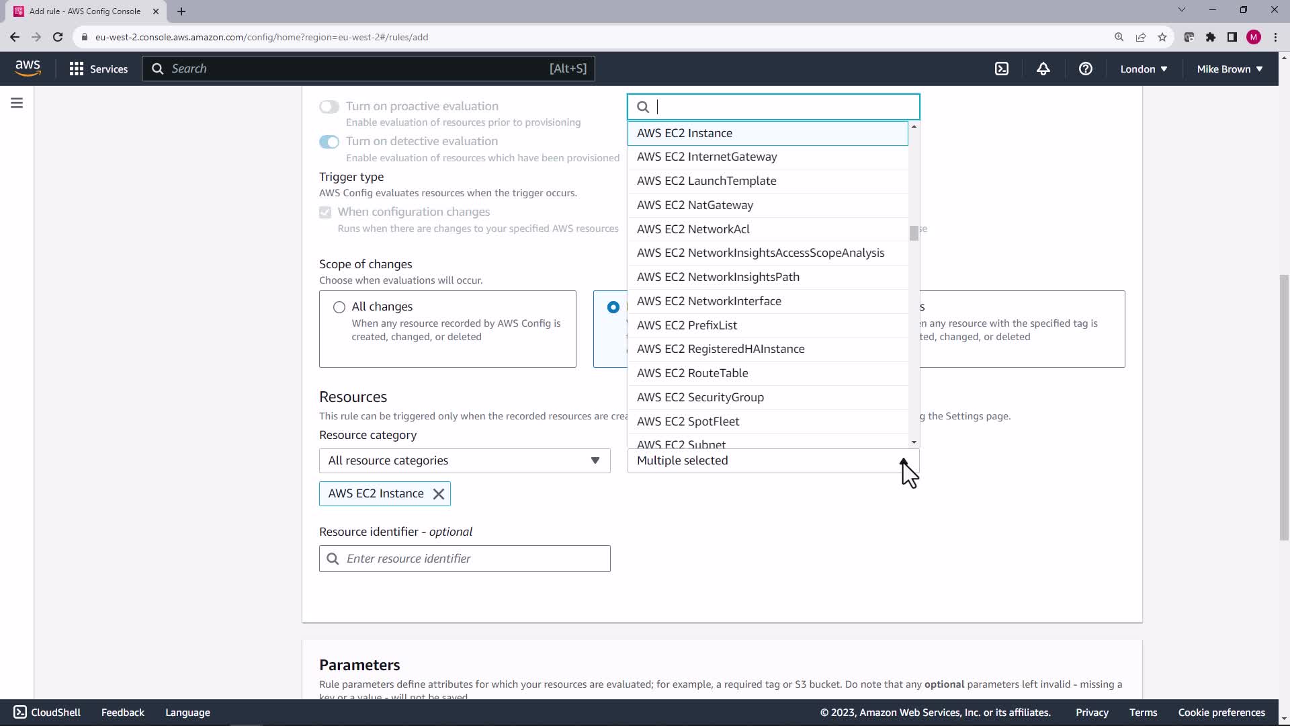Open the London region selector

tap(1143, 69)
